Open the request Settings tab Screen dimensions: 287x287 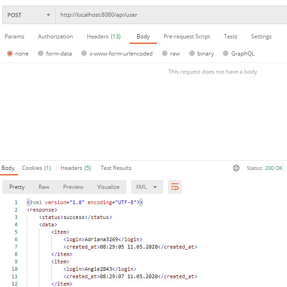click(x=261, y=37)
